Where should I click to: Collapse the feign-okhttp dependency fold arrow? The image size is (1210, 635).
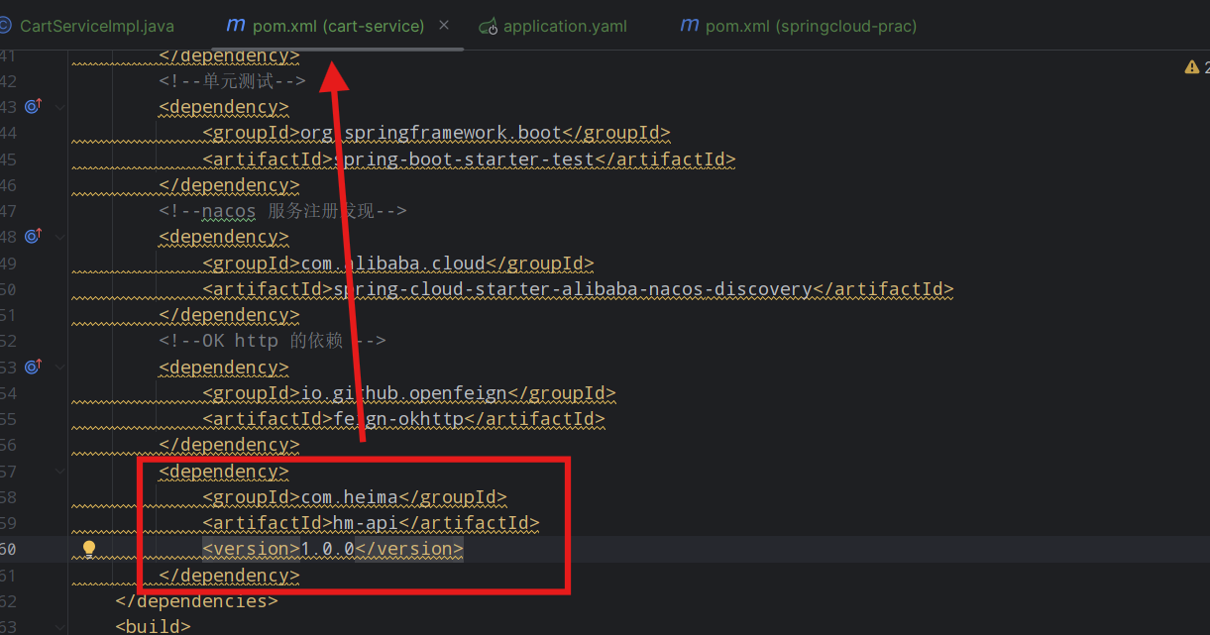point(60,367)
